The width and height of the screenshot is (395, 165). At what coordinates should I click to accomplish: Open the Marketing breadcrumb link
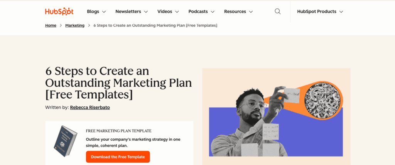[x=75, y=25]
